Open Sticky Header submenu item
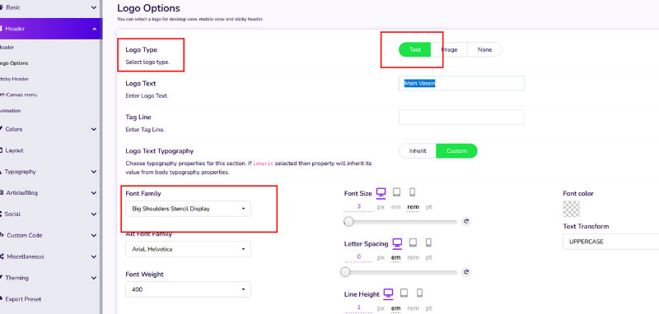 [14, 79]
